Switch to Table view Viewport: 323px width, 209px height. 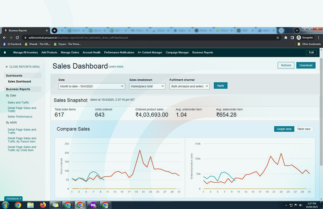point(303,129)
